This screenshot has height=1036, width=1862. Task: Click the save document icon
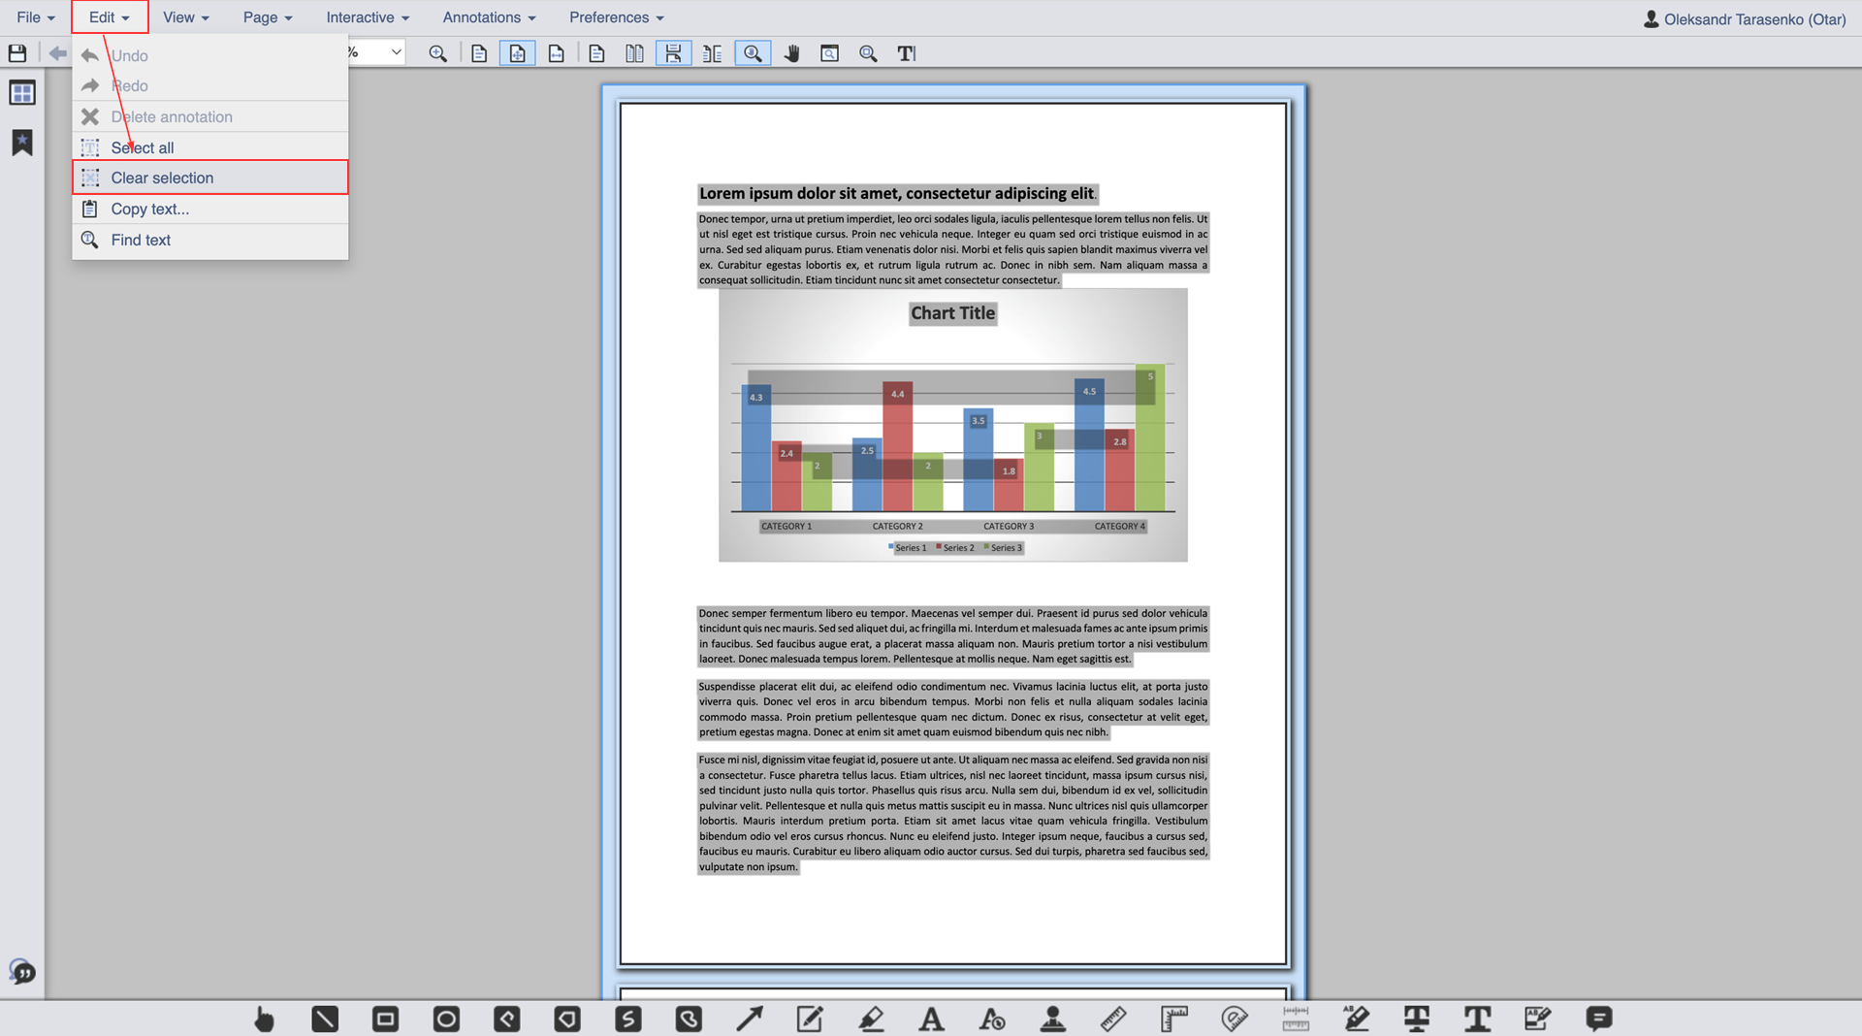pos(17,53)
